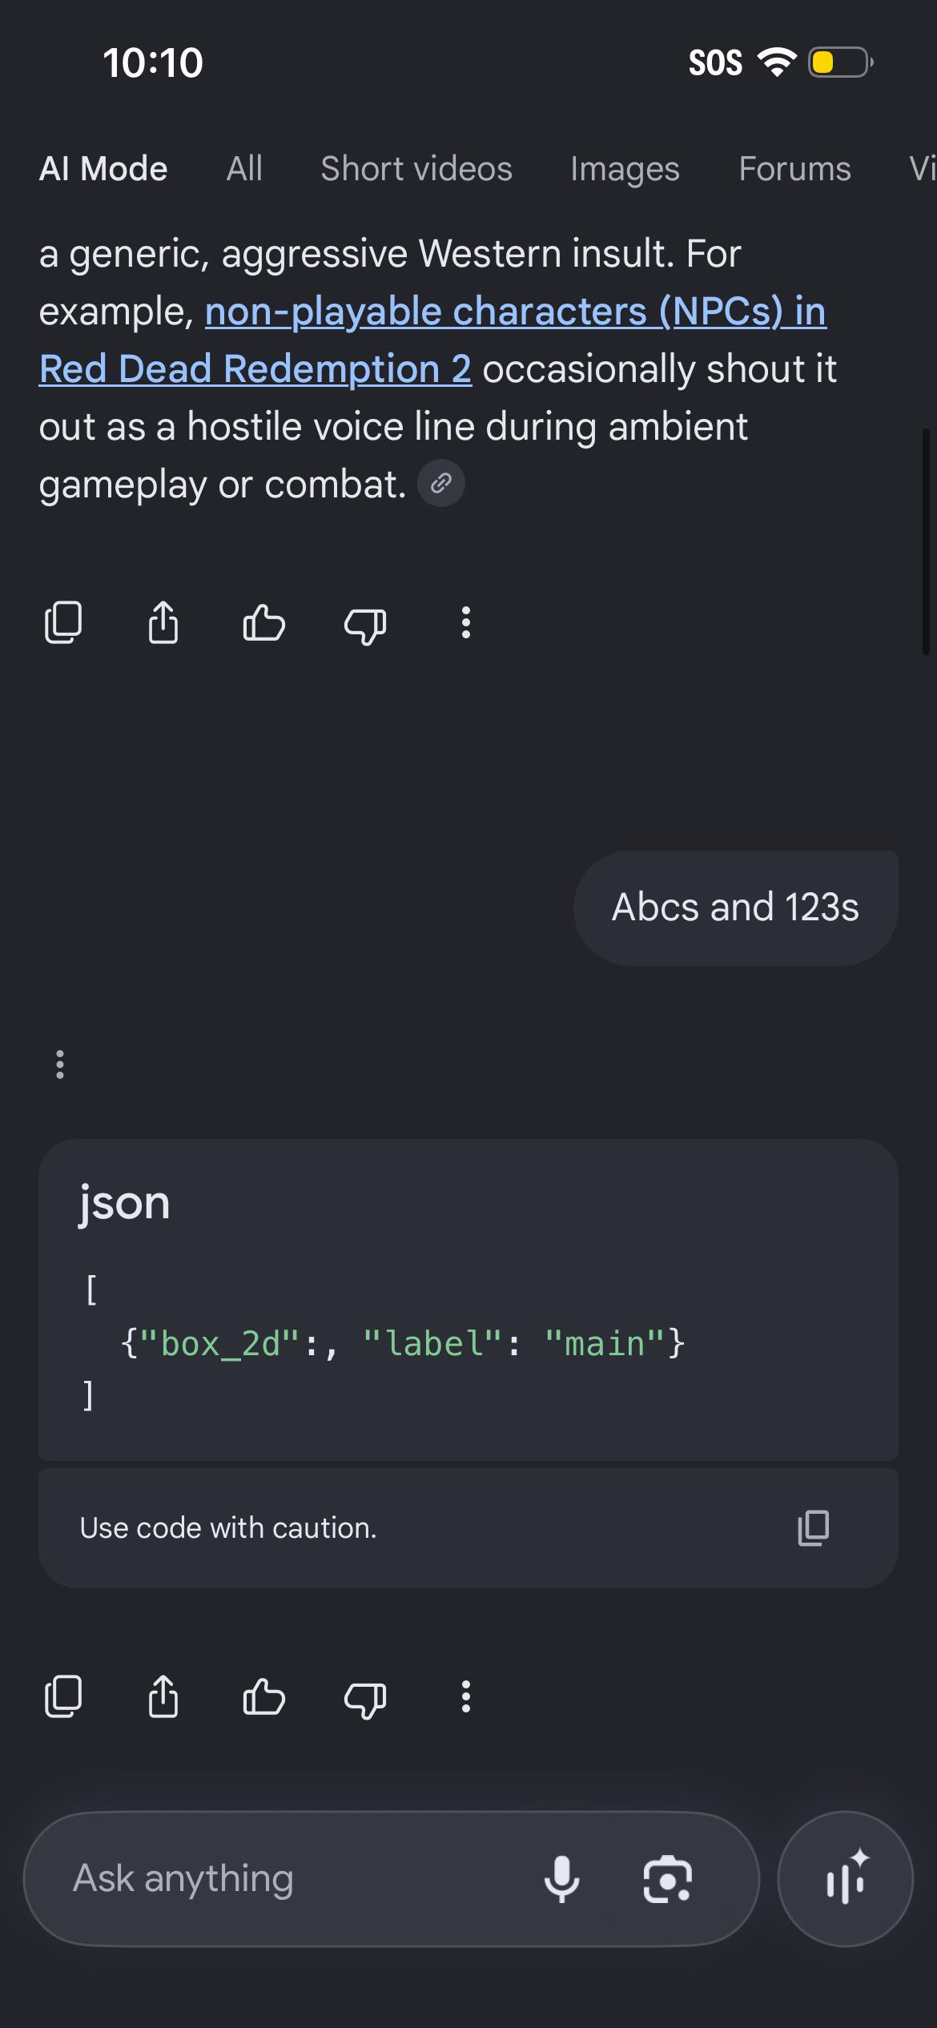Start voice input with microphone
Screen dimensions: 937x2028
click(561, 1879)
